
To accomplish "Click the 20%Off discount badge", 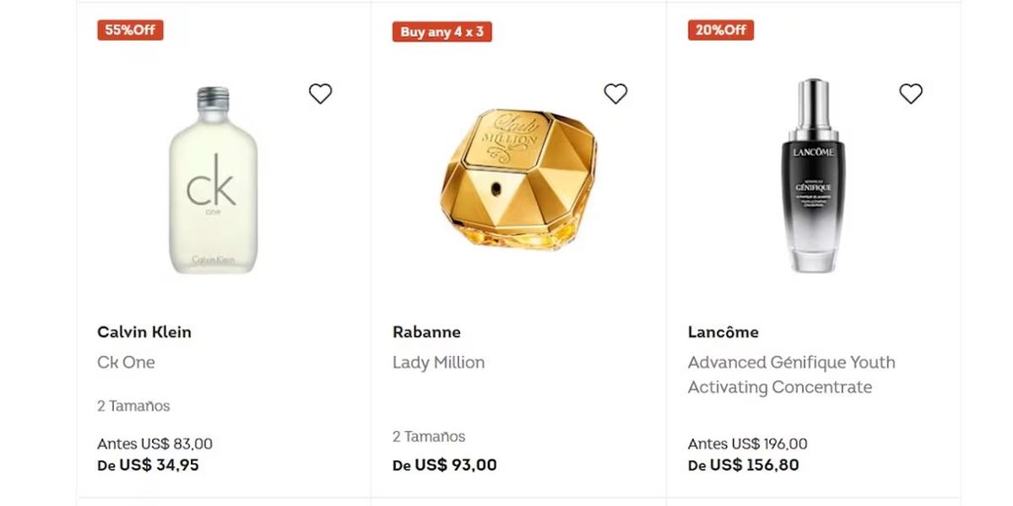I will pos(720,30).
